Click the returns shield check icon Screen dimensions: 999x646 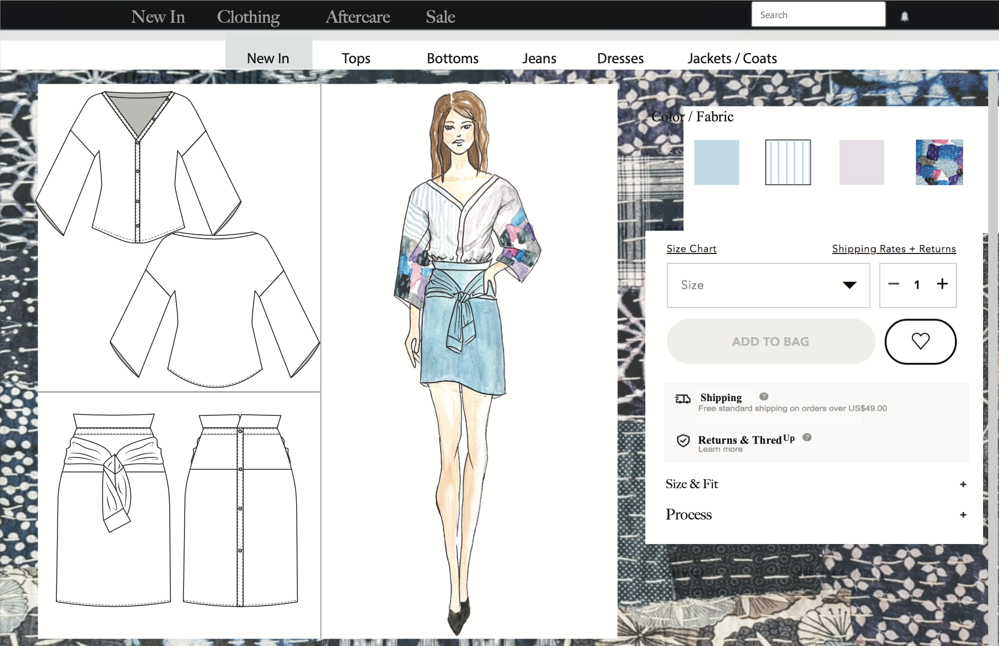pyautogui.click(x=683, y=440)
